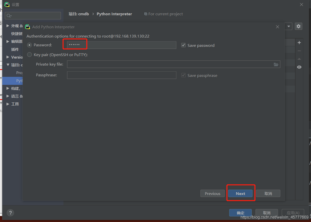Click the 项目: cmdb breadcrumb

click(x=79, y=14)
